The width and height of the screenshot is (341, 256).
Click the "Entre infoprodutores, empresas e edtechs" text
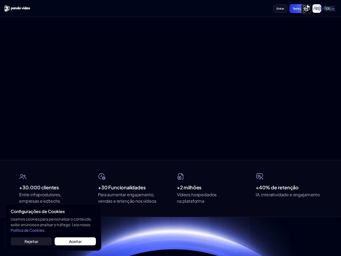pyautogui.click(x=40, y=198)
